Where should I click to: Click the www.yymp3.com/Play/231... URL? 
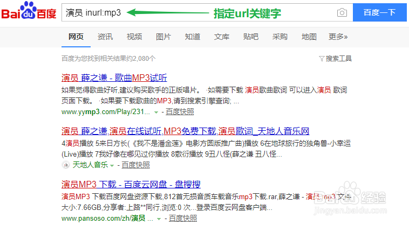[106, 112]
